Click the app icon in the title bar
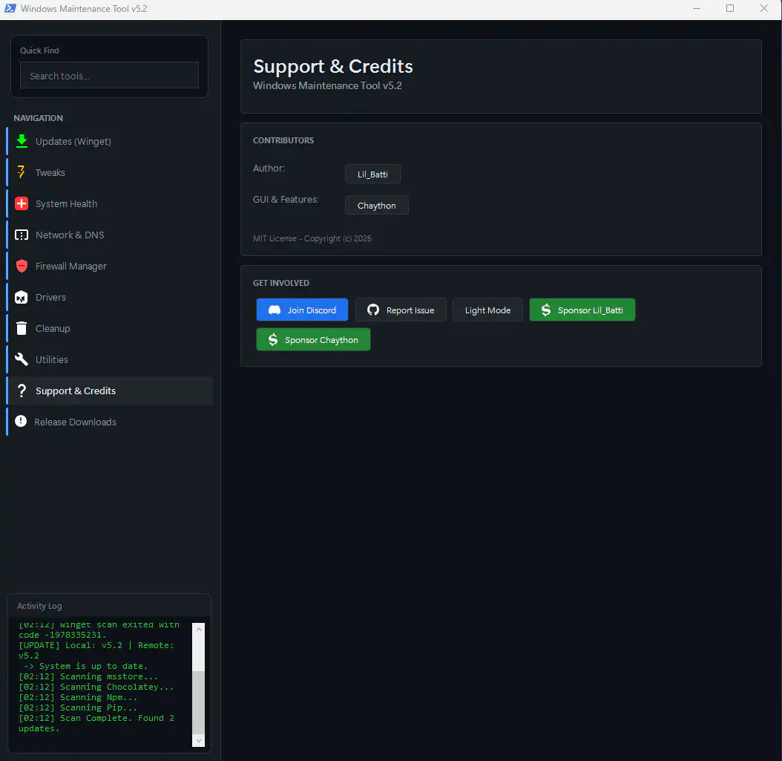Screen dimensions: 782x761 click(x=10, y=8)
